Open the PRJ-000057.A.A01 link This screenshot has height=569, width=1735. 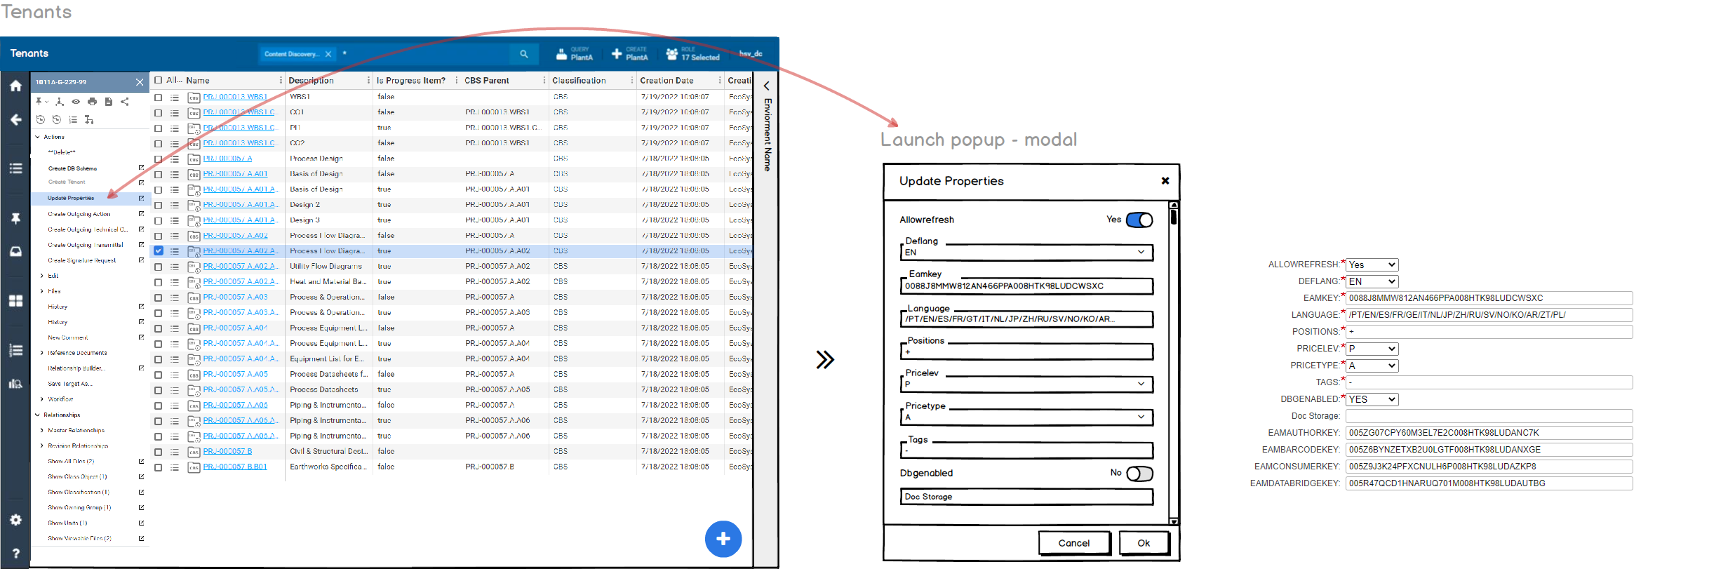[x=235, y=174]
